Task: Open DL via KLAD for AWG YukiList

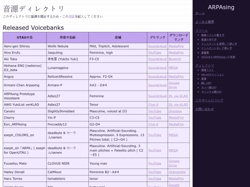Action: 178,105
